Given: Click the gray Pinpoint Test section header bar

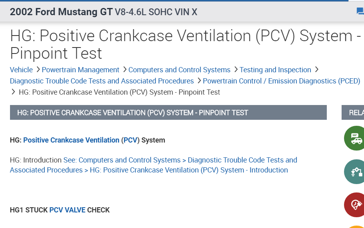Looking at the screenshot, I should (168, 113).
